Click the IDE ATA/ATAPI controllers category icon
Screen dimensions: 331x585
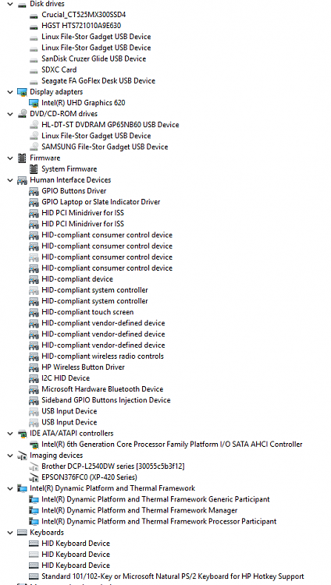pyautogui.click(x=22, y=433)
